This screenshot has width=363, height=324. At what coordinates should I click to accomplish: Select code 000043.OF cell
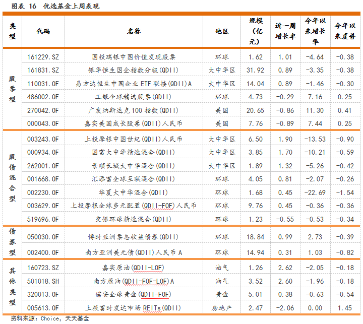43,123
